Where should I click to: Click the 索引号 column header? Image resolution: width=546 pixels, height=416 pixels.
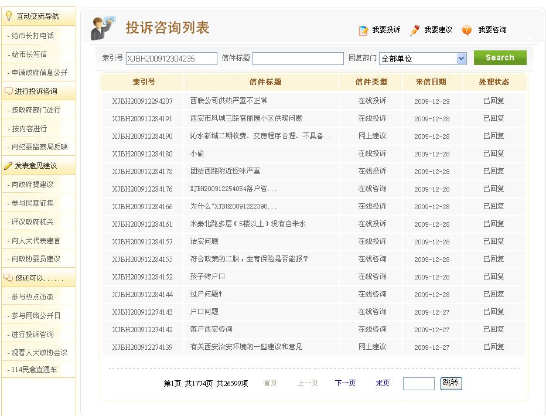tap(144, 82)
